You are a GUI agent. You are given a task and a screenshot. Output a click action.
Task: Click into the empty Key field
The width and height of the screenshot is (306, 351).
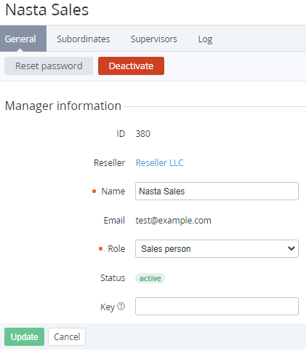click(x=217, y=307)
